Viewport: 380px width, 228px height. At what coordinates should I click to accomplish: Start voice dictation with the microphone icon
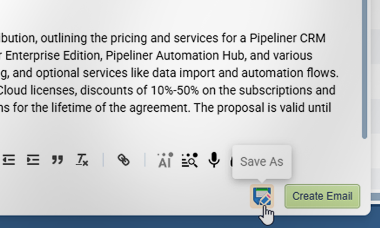(x=214, y=160)
